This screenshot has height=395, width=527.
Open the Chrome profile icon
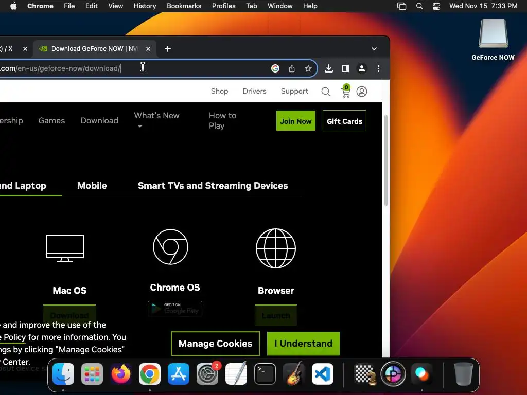coord(362,68)
